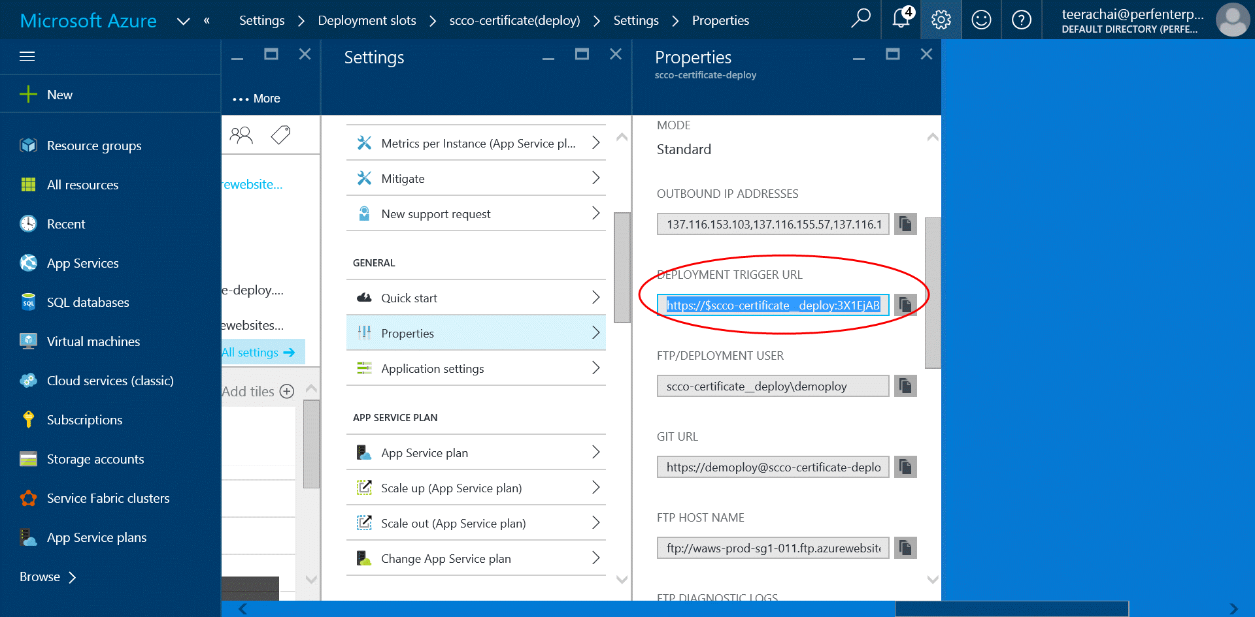Collapse breadcrumb with double-chevron button

pyautogui.click(x=207, y=20)
